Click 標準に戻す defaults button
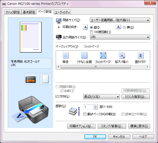Image resolution: width=158 pixels, height=143 pixels. pos(139,126)
